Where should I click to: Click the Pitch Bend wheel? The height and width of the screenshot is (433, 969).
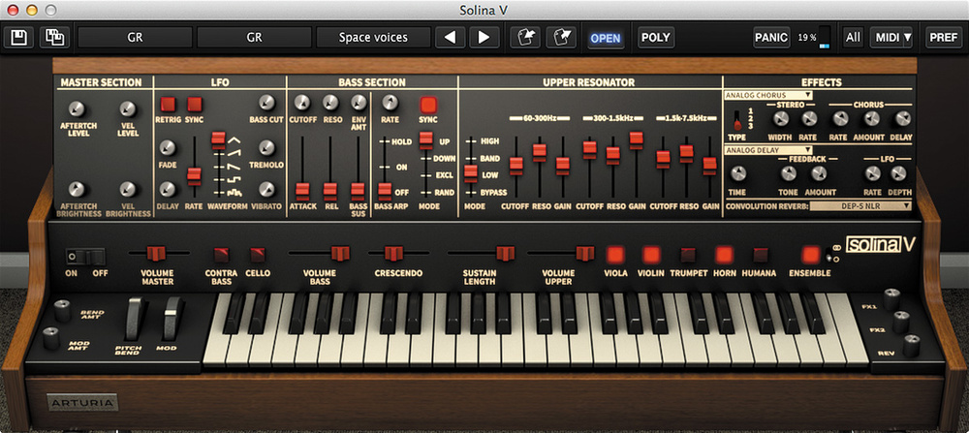click(x=136, y=319)
